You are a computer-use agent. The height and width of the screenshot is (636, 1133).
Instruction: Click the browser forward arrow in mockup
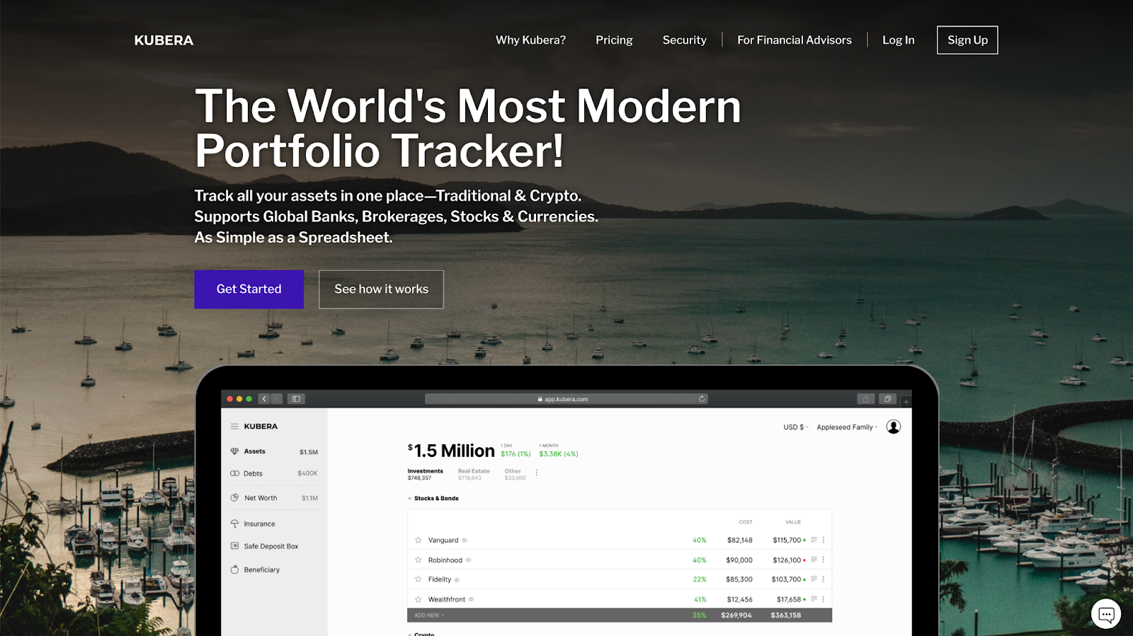(x=276, y=399)
